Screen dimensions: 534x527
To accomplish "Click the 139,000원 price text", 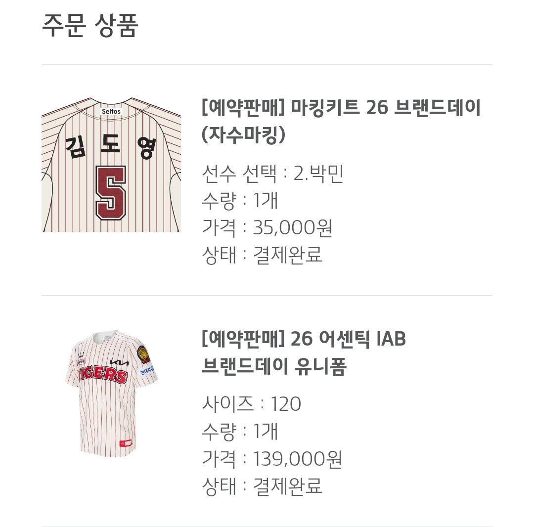I will [x=297, y=459].
